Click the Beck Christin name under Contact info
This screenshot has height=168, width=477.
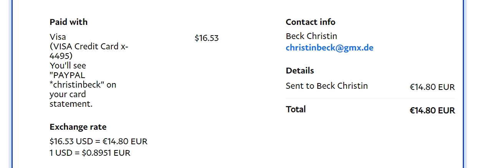311,36
